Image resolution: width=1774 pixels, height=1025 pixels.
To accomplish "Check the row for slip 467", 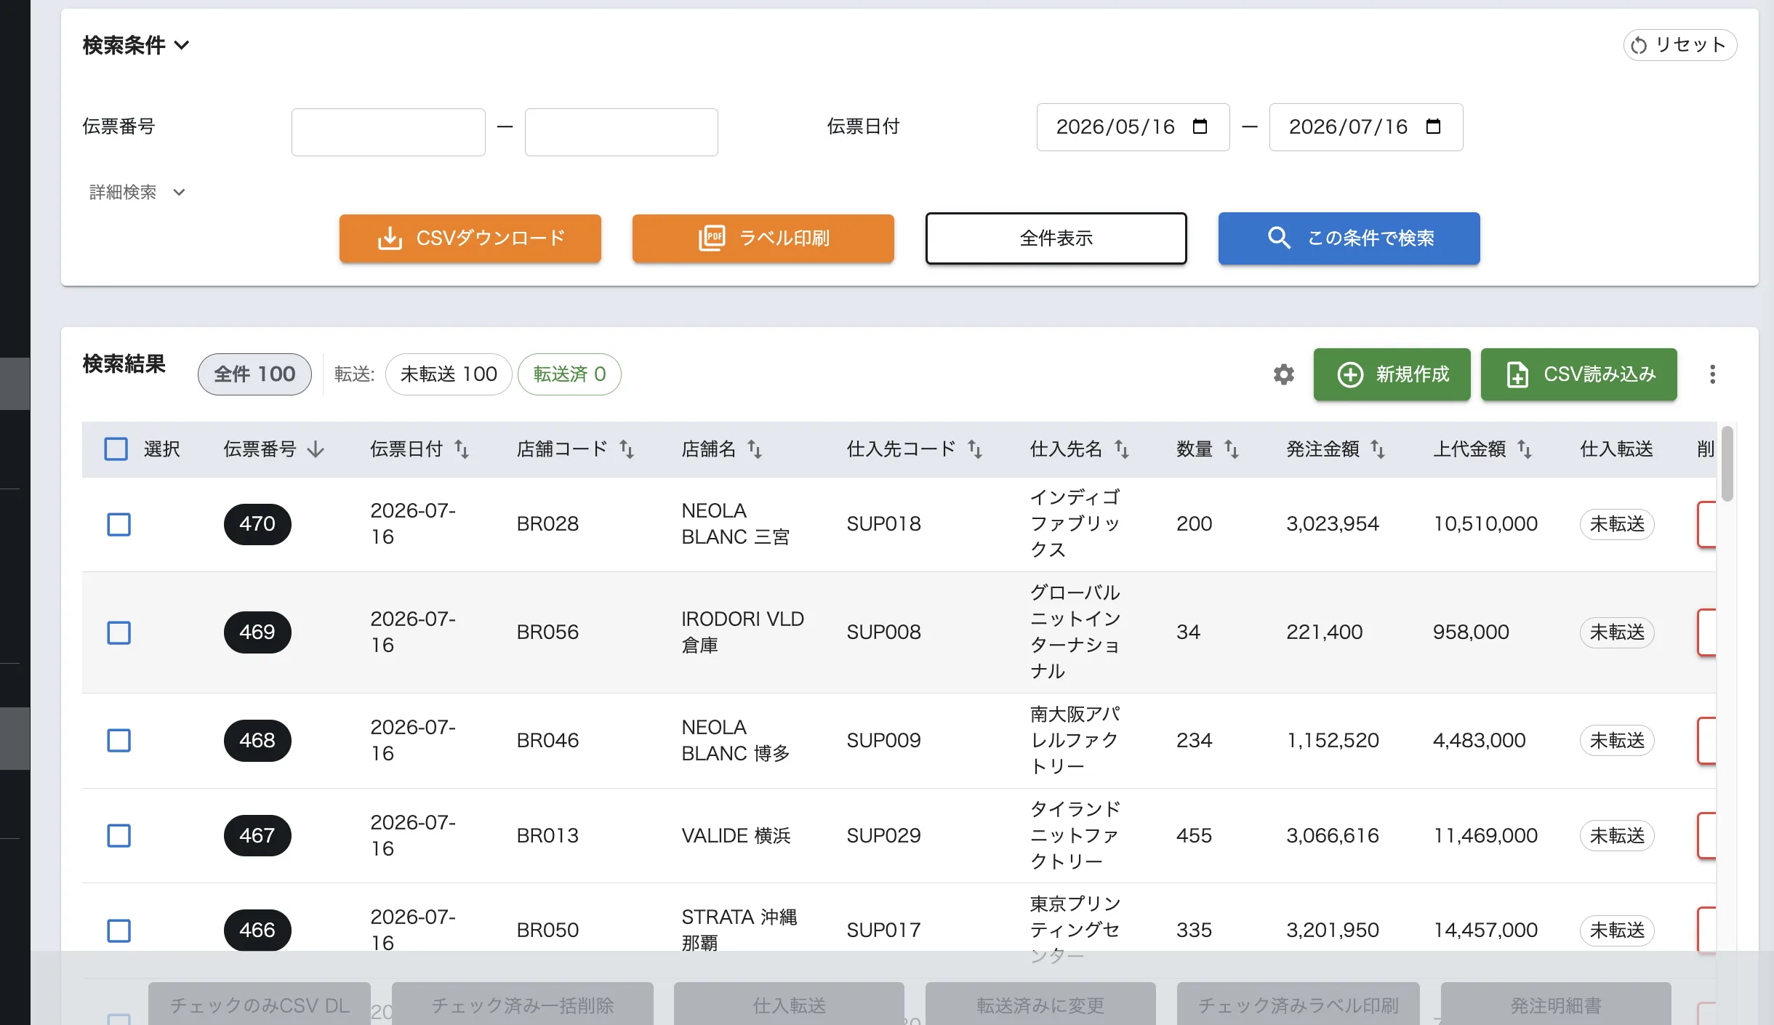I will point(119,836).
